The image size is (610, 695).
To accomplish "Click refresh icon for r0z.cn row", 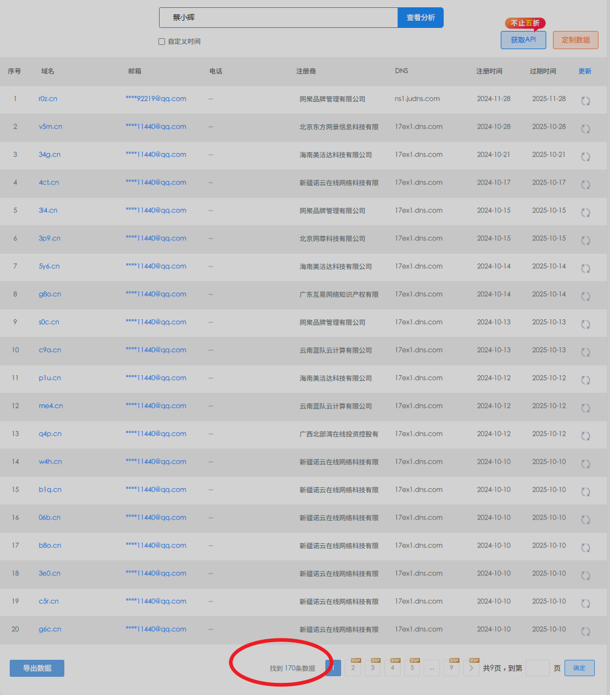I will point(586,101).
